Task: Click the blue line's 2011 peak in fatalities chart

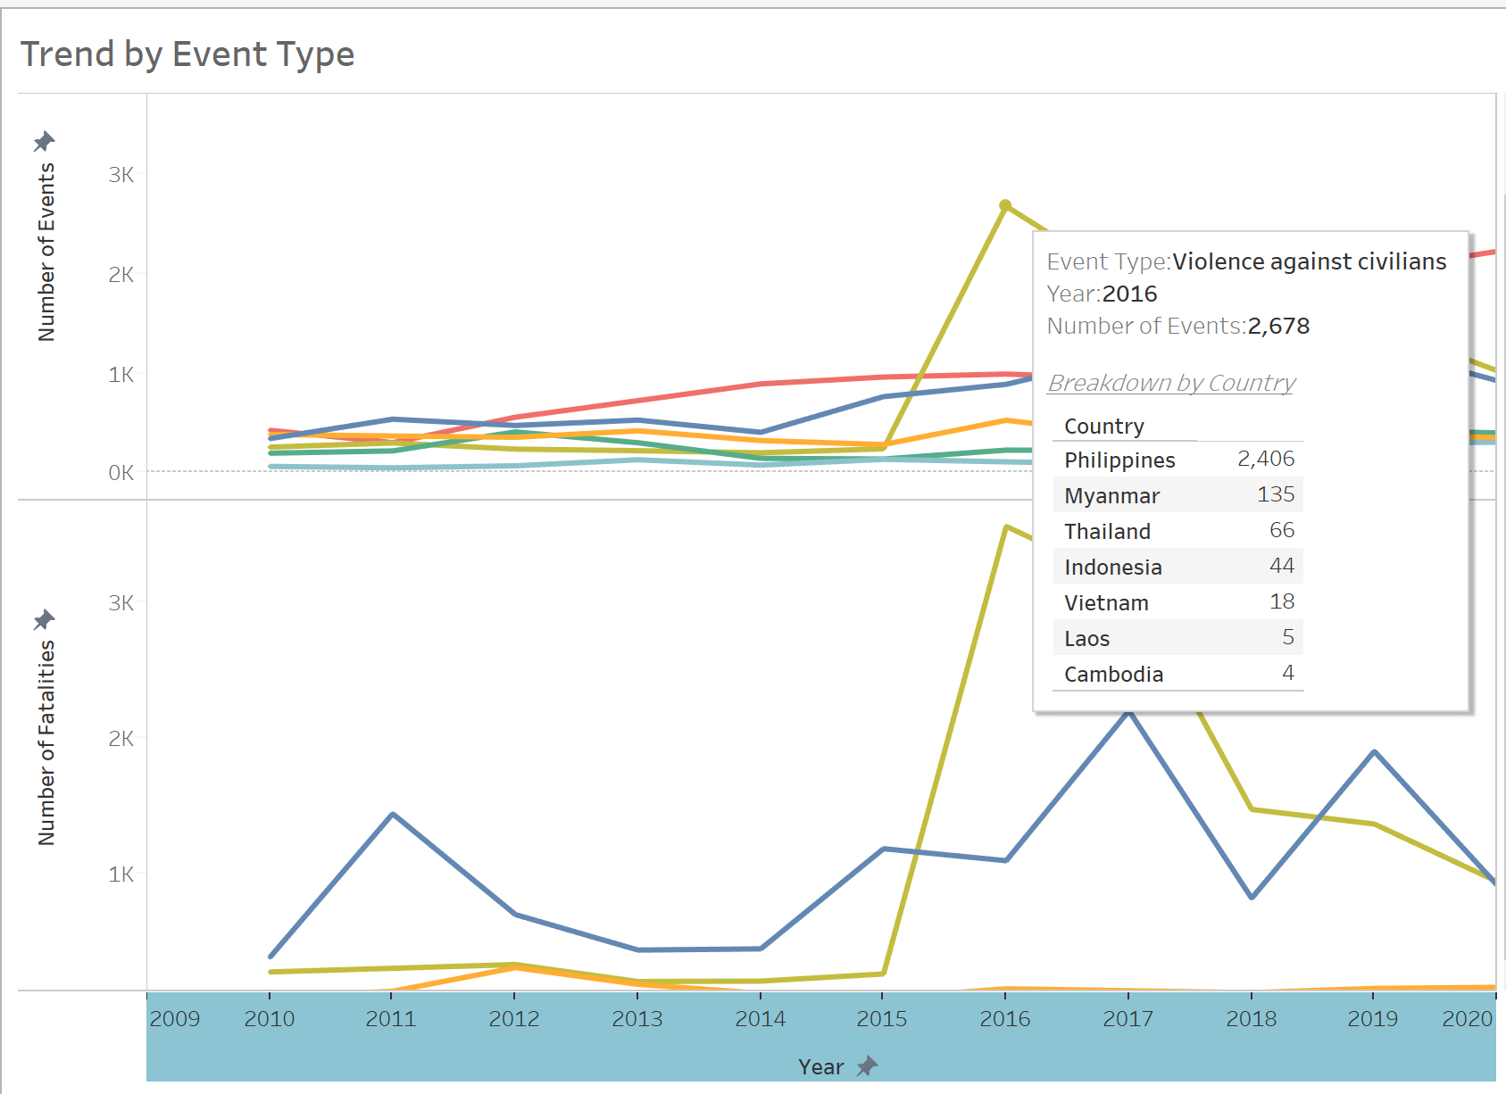Action: click(x=393, y=814)
